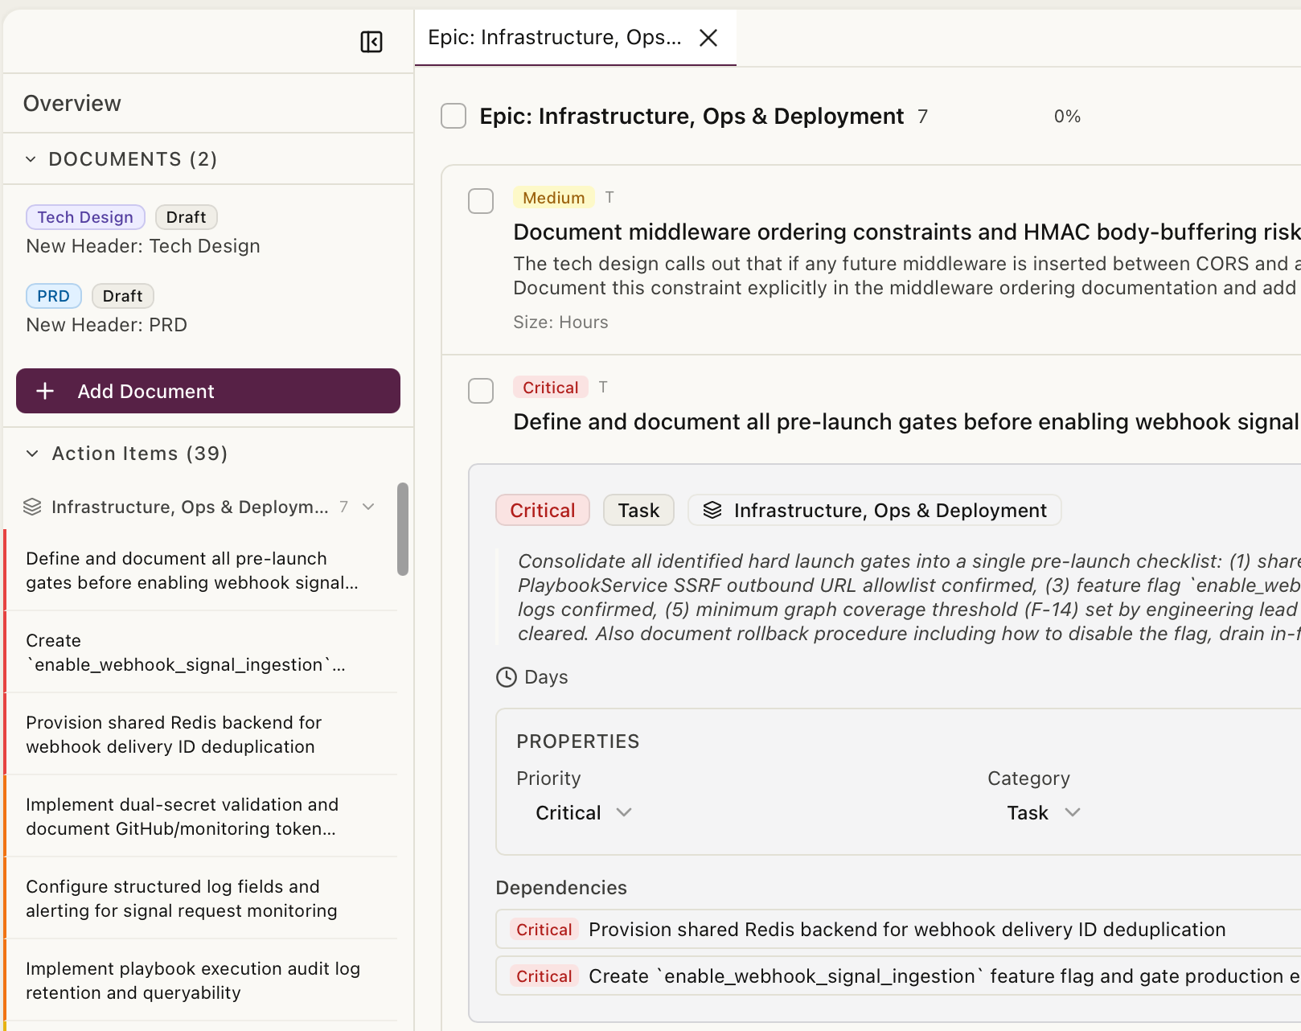
Task: Collapse the sidebar panel icon
Action: pos(371,42)
